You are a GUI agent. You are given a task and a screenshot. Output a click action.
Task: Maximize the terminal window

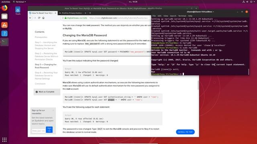pyautogui.click(x=242, y=12)
